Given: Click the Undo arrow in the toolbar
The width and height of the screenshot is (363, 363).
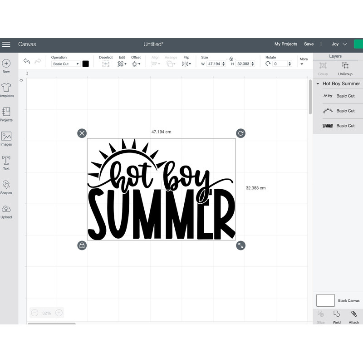Looking at the screenshot, I should (28, 60).
